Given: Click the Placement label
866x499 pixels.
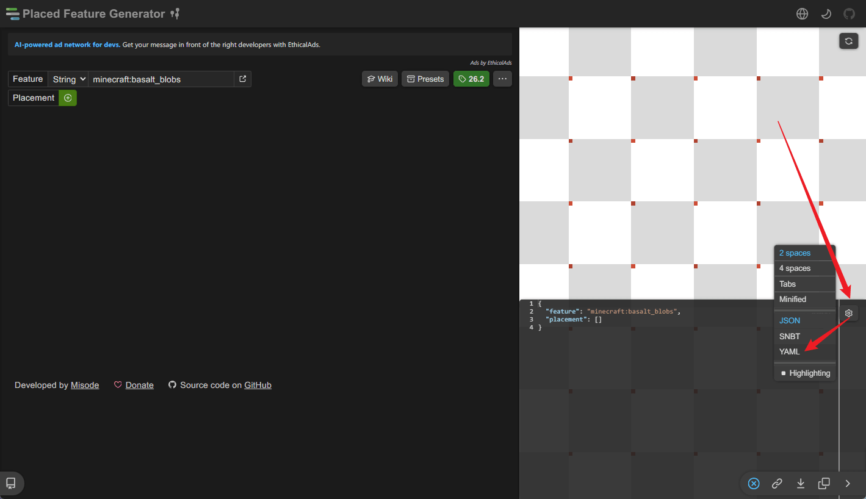Looking at the screenshot, I should click(x=34, y=98).
